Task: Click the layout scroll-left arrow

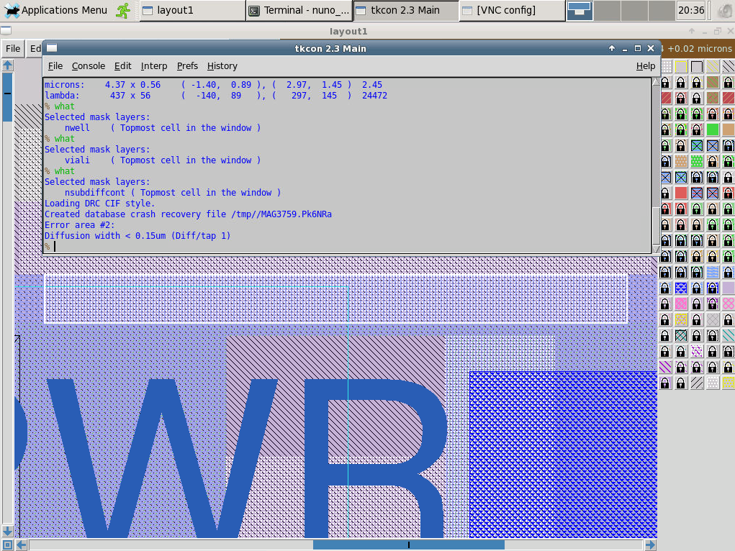Action: (22, 545)
